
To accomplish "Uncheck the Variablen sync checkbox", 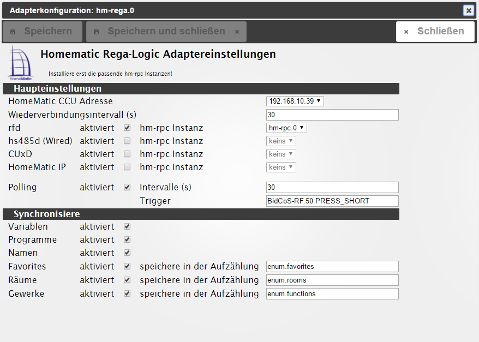I will click(x=127, y=226).
